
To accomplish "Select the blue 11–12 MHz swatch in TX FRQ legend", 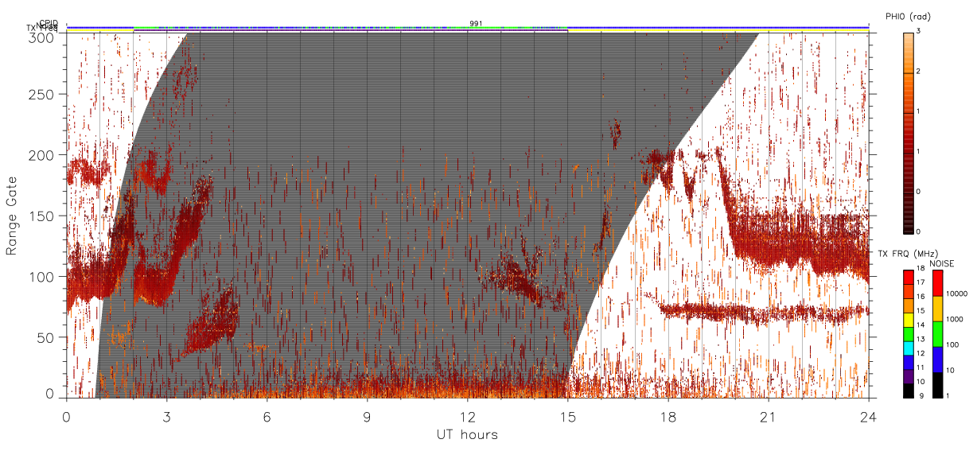I will pyautogui.click(x=907, y=361).
